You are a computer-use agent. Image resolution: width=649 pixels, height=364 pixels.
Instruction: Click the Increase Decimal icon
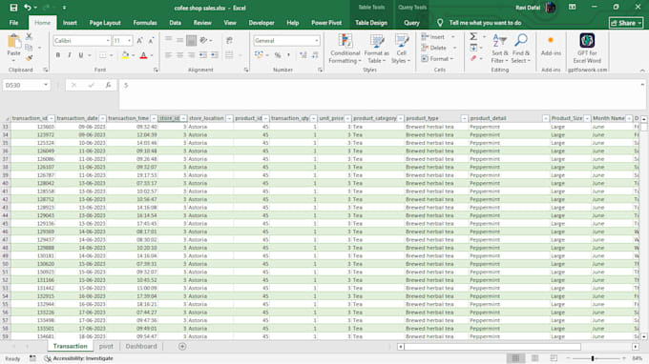pos(303,55)
